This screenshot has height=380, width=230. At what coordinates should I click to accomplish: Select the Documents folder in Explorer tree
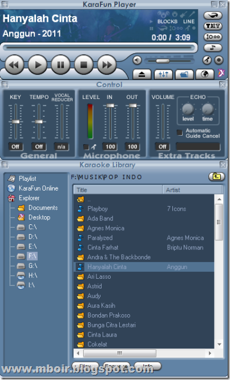(x=43, y=208)
